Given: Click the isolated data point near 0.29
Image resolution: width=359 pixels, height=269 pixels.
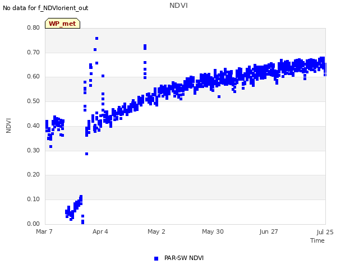Looking at the screenshot, I should click(86, 154).
